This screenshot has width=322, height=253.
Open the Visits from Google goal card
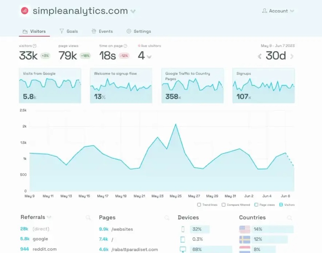50,86
